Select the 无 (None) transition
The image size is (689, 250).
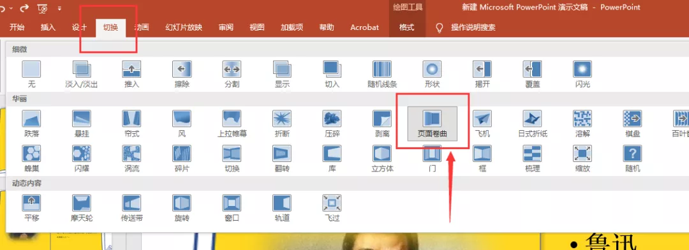pos(31,75)
